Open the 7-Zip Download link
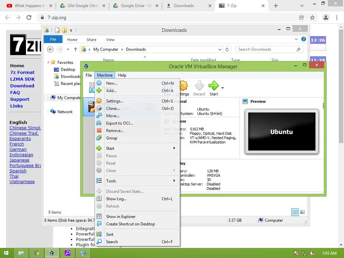Screen dimensions: 344x258 [x=22, y=86]
